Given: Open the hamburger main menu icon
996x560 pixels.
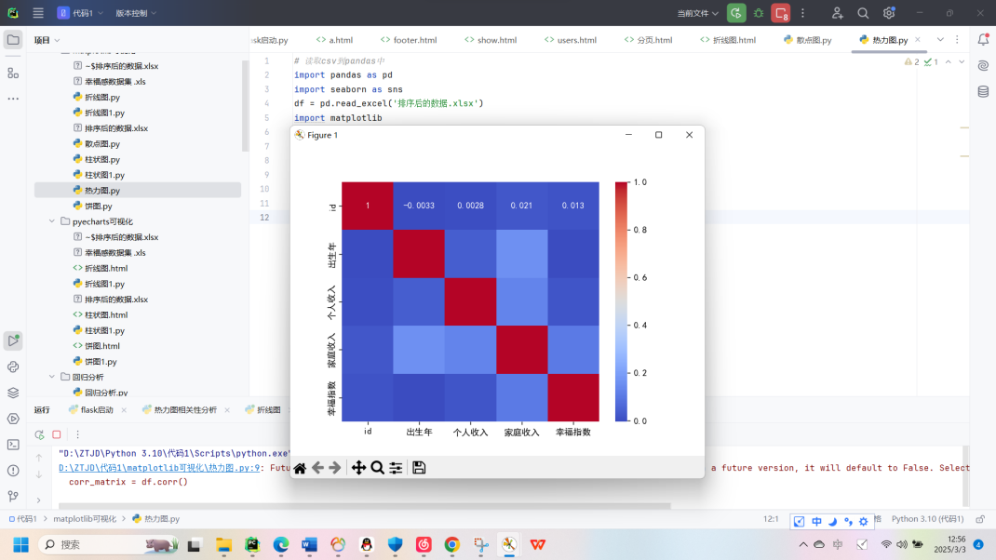Looking at the screenshot, I should pyautogui.click(x=38, y=13).
